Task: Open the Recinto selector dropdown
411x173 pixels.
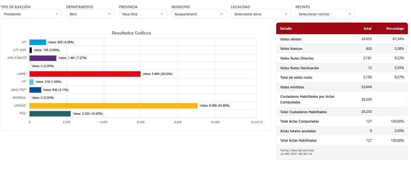Action: point(324,14)
